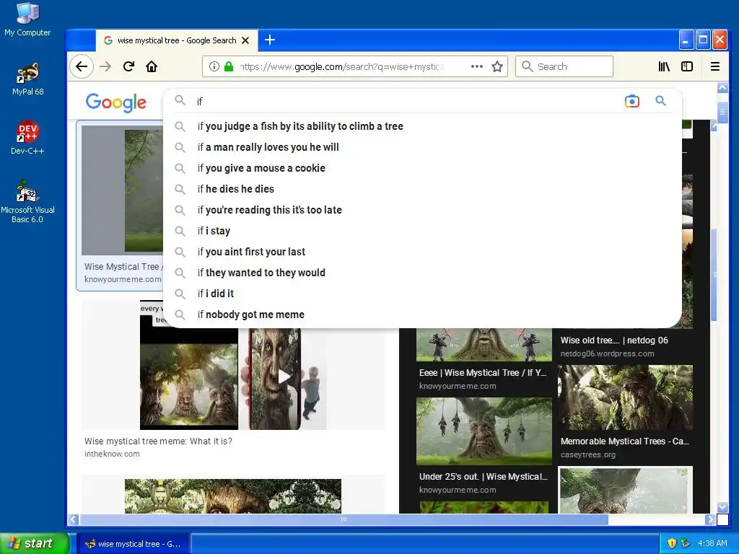Click the wise mystical tree taskbar button
Screen dimensions: 739x554
tap(133, 544)
